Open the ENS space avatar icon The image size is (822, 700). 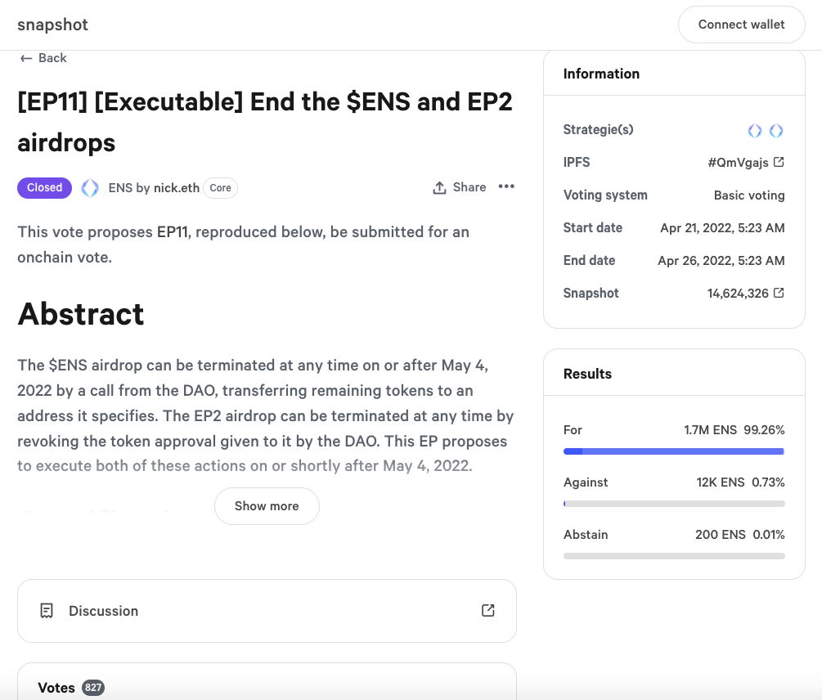[x=90, y=187]
